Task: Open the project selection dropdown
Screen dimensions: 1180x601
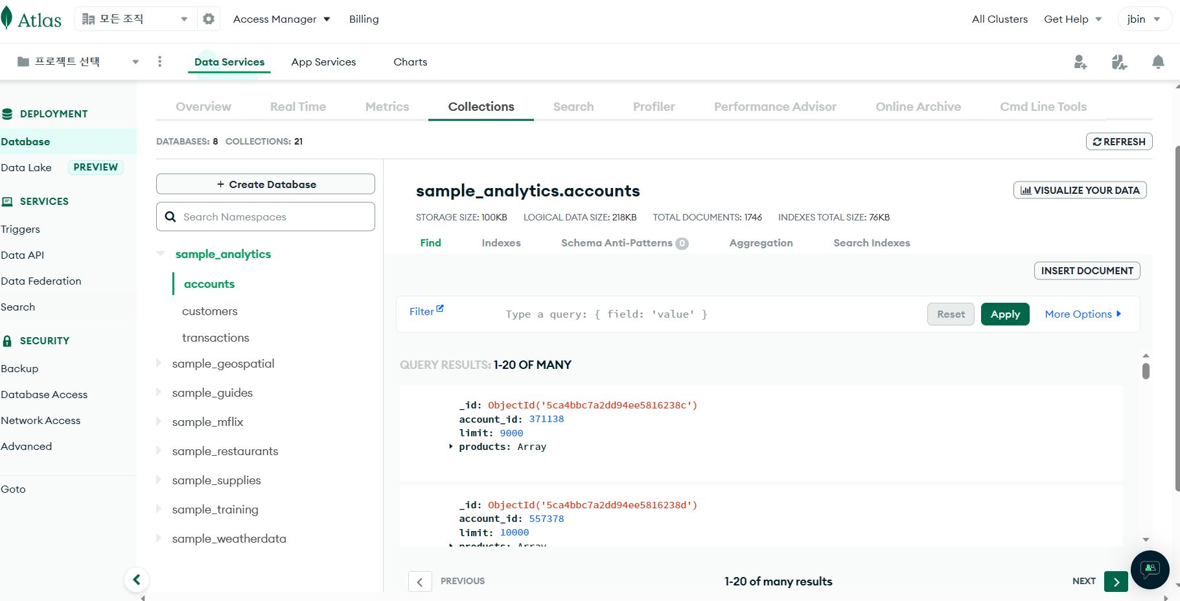Action: point(78,62)
